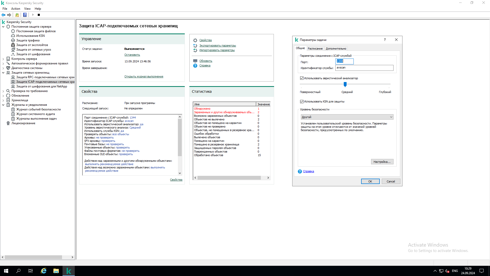Screen dimensions: 490x276
Task: Click the Start task play icon
Action: 33,15
